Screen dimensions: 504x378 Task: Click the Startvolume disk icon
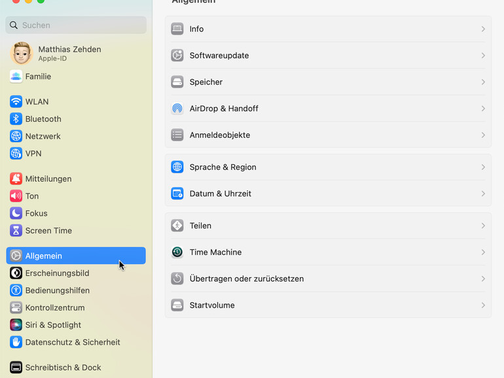pyautogui.click(x=177, y=305)
